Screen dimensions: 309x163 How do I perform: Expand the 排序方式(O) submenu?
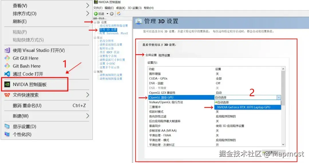88,13
